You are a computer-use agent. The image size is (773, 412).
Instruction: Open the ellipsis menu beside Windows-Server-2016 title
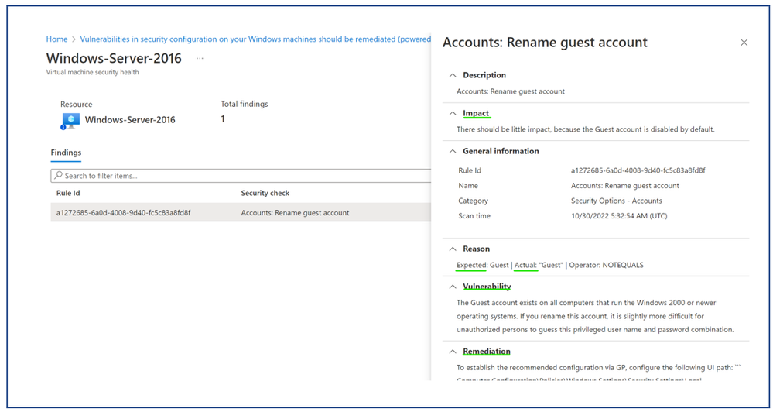pos(200,58)
